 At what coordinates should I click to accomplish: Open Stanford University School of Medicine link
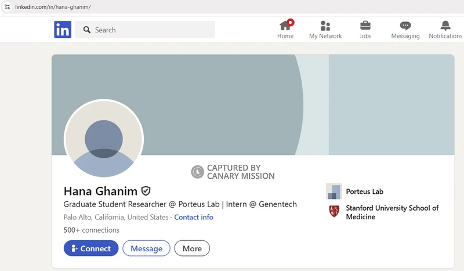pos(392,212)
